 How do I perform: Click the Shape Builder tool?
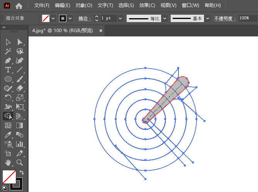click(x=8, y=116)
